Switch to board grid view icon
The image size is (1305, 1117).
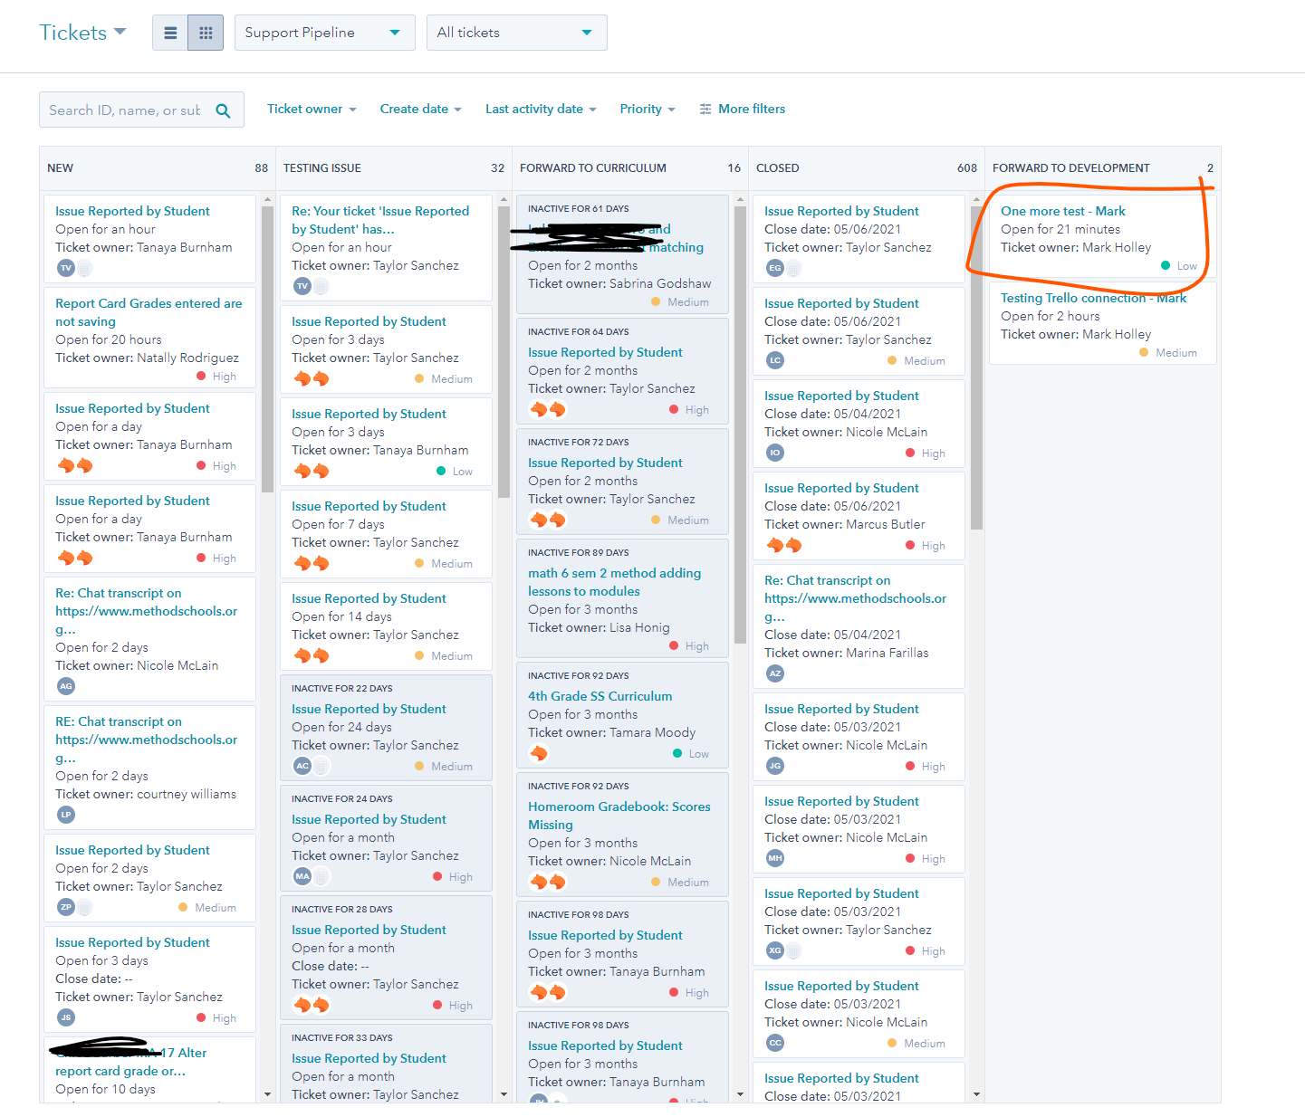[x=206, y=33]
